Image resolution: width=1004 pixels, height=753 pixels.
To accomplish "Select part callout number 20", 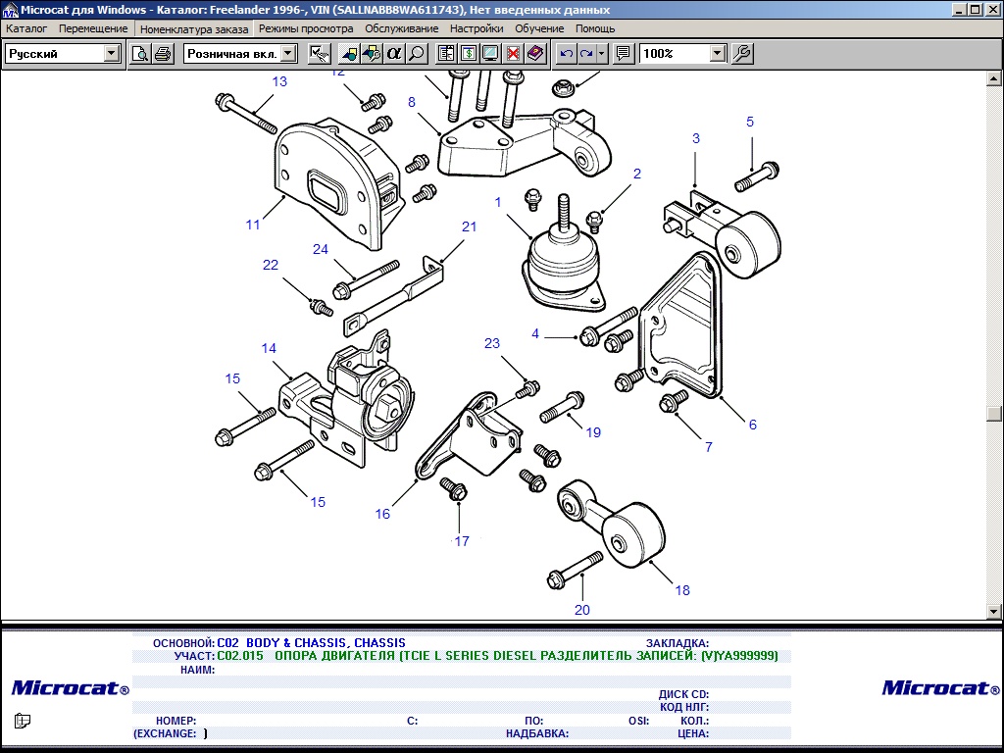I will pyautogui.click(x=582, y=610).
